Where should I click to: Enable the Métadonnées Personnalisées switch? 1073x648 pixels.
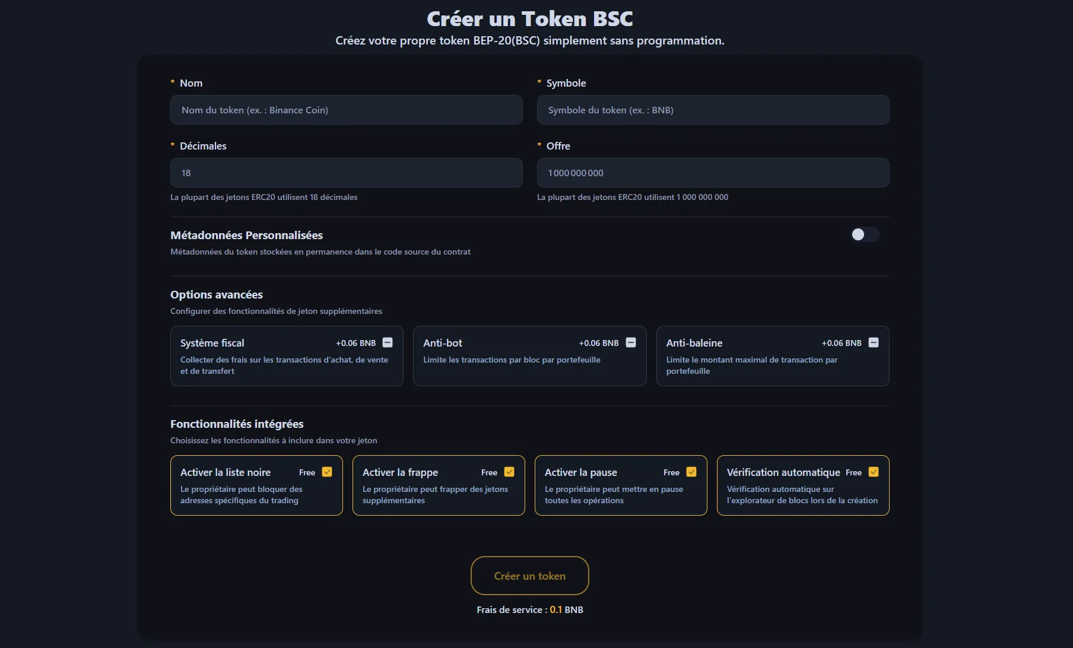tap(864, 234)
